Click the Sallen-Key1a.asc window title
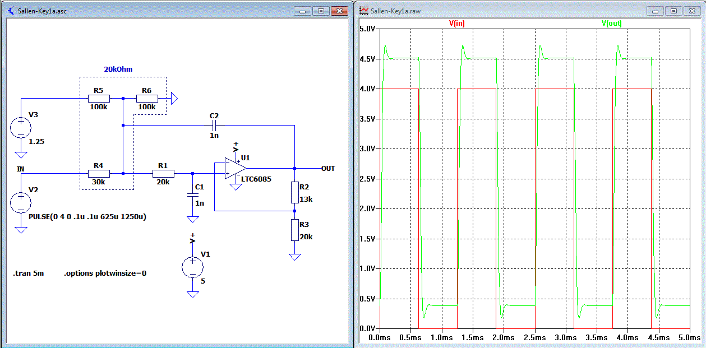Screen dimensions: 706x348 tap(42, 11)
